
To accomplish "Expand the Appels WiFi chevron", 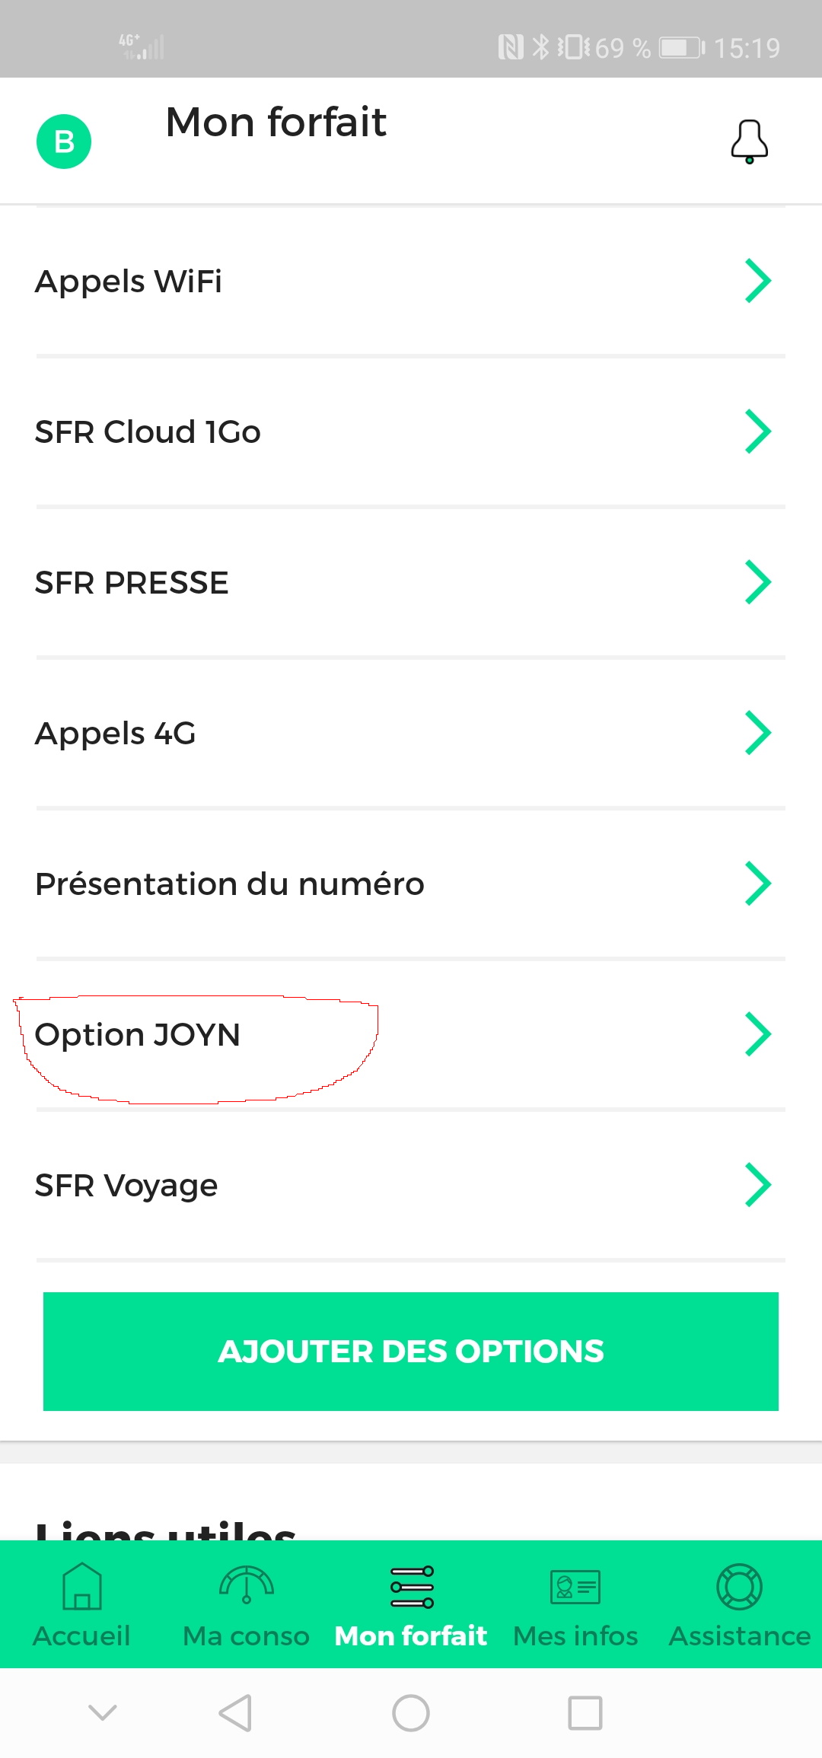I will point(757,281).
